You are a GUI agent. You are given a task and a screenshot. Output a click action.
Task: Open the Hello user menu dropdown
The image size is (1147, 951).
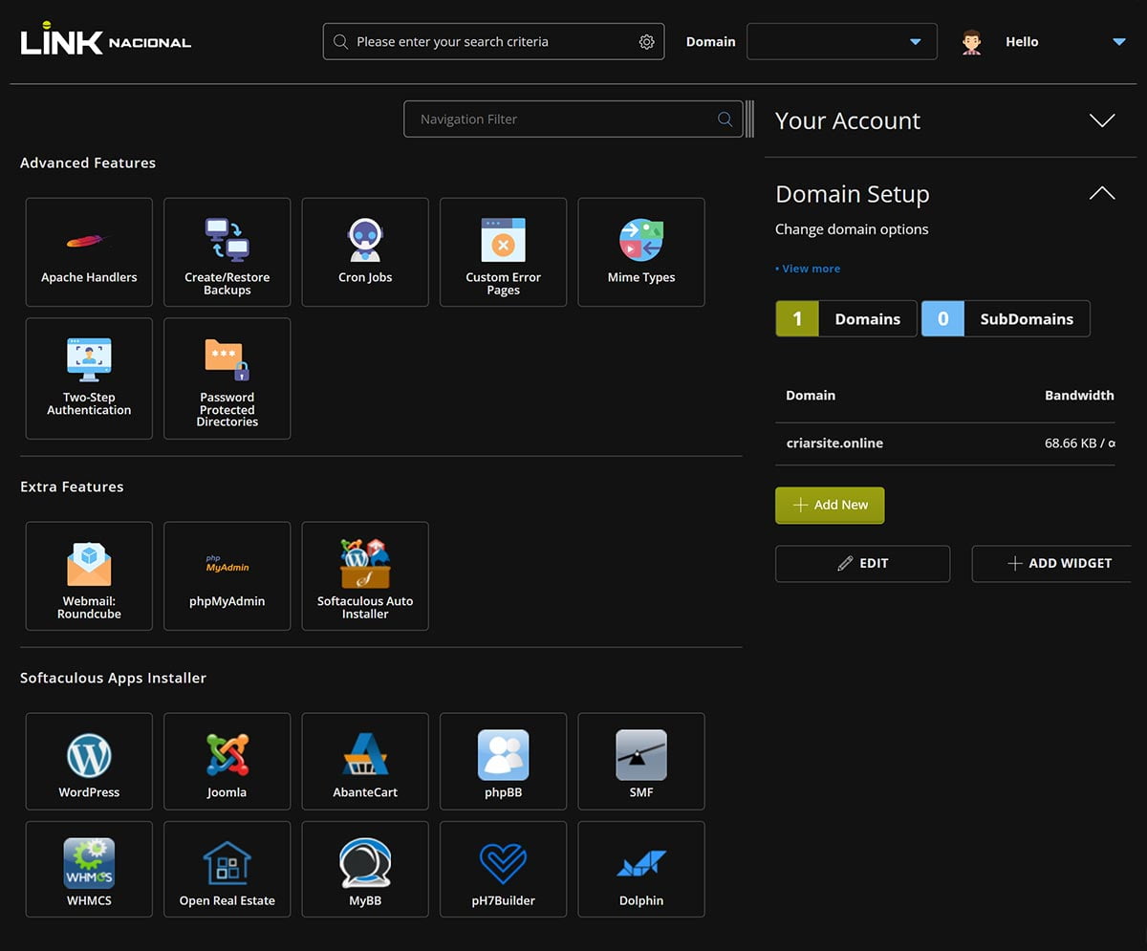1118,42
